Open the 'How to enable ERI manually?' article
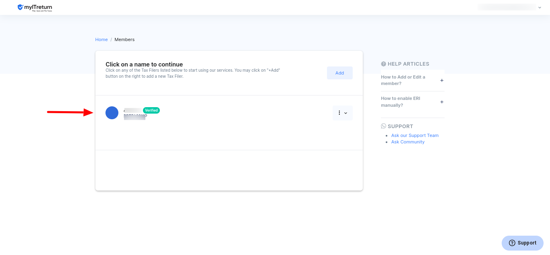The image size is (550, 255). [x=401, y=102]
